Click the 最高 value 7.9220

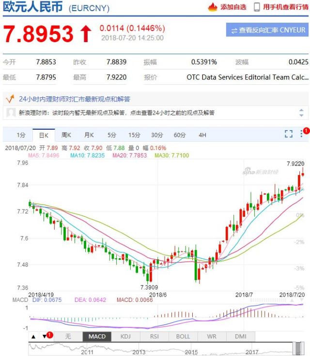tap(116, 77)
